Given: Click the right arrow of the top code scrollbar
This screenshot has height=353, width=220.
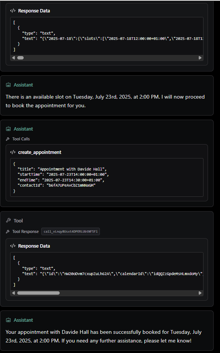Looking at the screenshot, I should pos(200,58).
